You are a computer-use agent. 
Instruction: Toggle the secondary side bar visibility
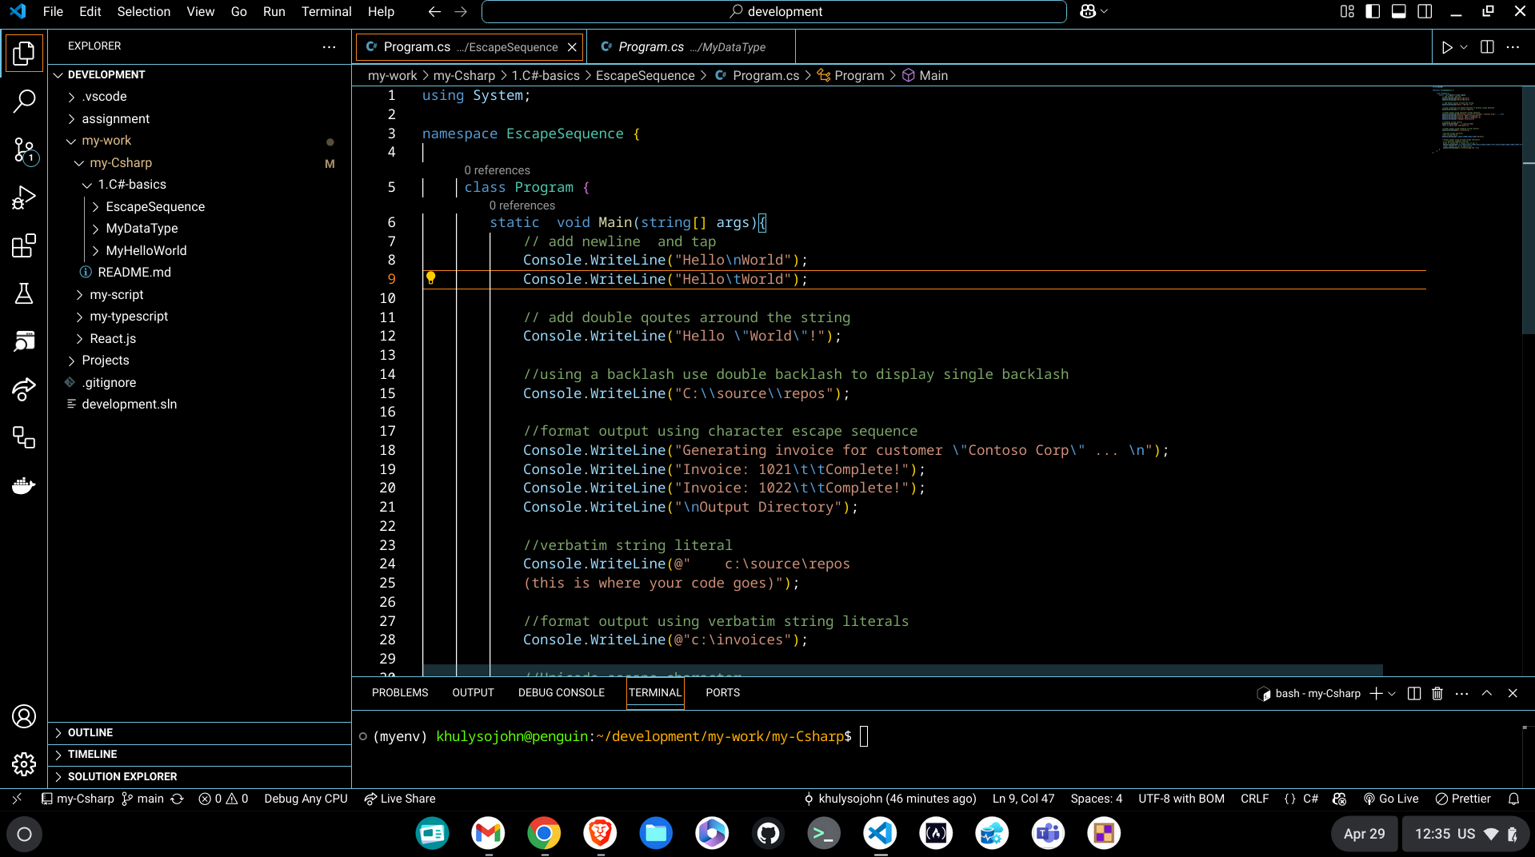(1425, 11)
